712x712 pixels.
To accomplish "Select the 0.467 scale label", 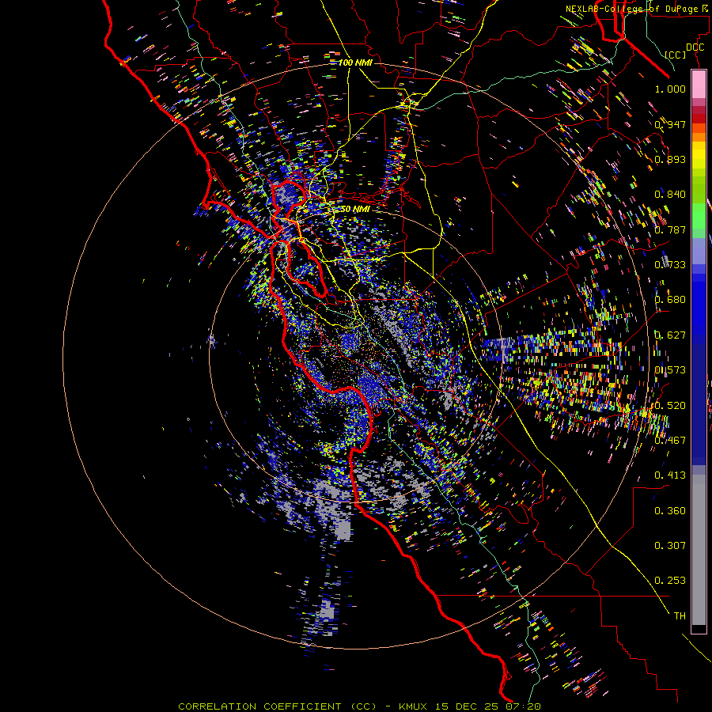I will point(670,441).
